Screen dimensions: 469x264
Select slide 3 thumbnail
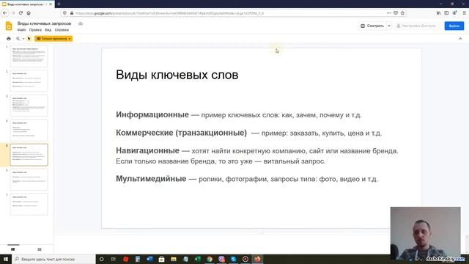click(29, 106)
